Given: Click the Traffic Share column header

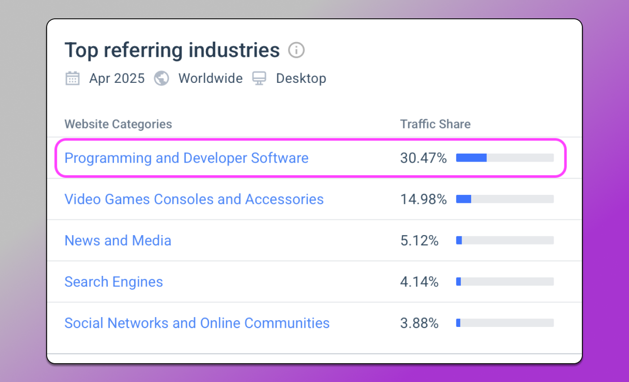Looking at the screenshot, I should pos(435,124).
